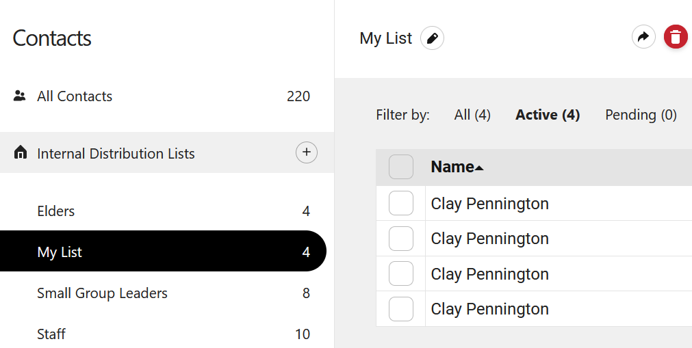Select the Active (4) filter
692x348 pixels.
548,115
